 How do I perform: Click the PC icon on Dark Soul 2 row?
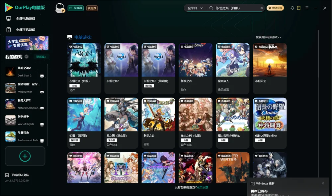pos(42,76)
